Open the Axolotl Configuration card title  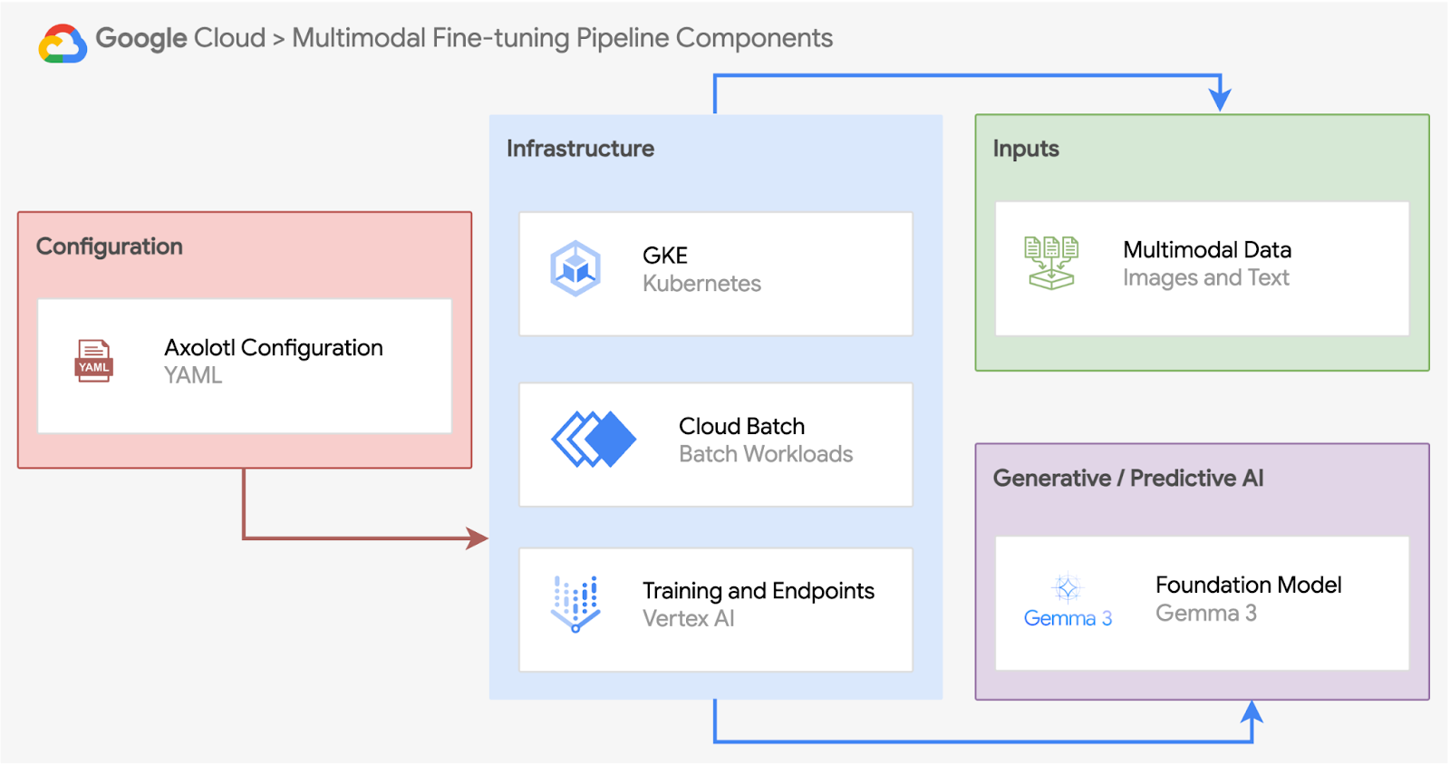pyautogui.click(x=274, y=348)
